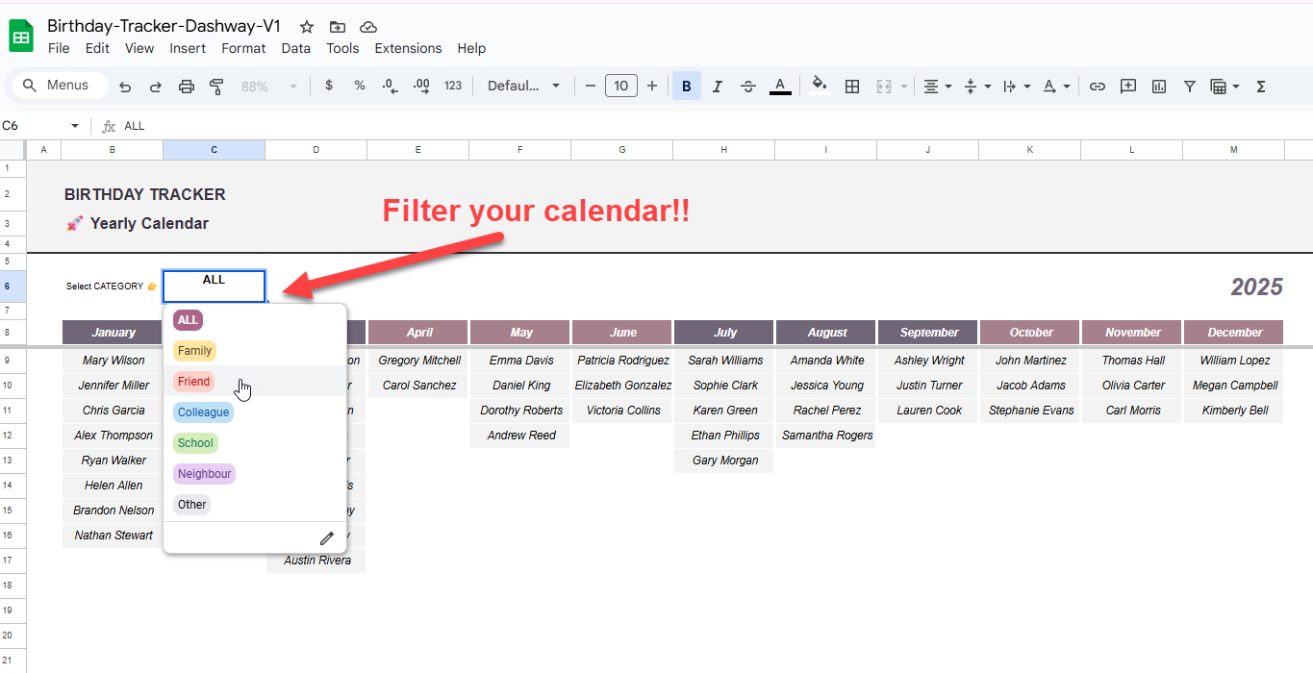Toggle Italic formatting button

pos(718,87)
